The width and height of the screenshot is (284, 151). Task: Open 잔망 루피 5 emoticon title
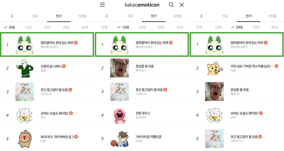tap(143, 113)
